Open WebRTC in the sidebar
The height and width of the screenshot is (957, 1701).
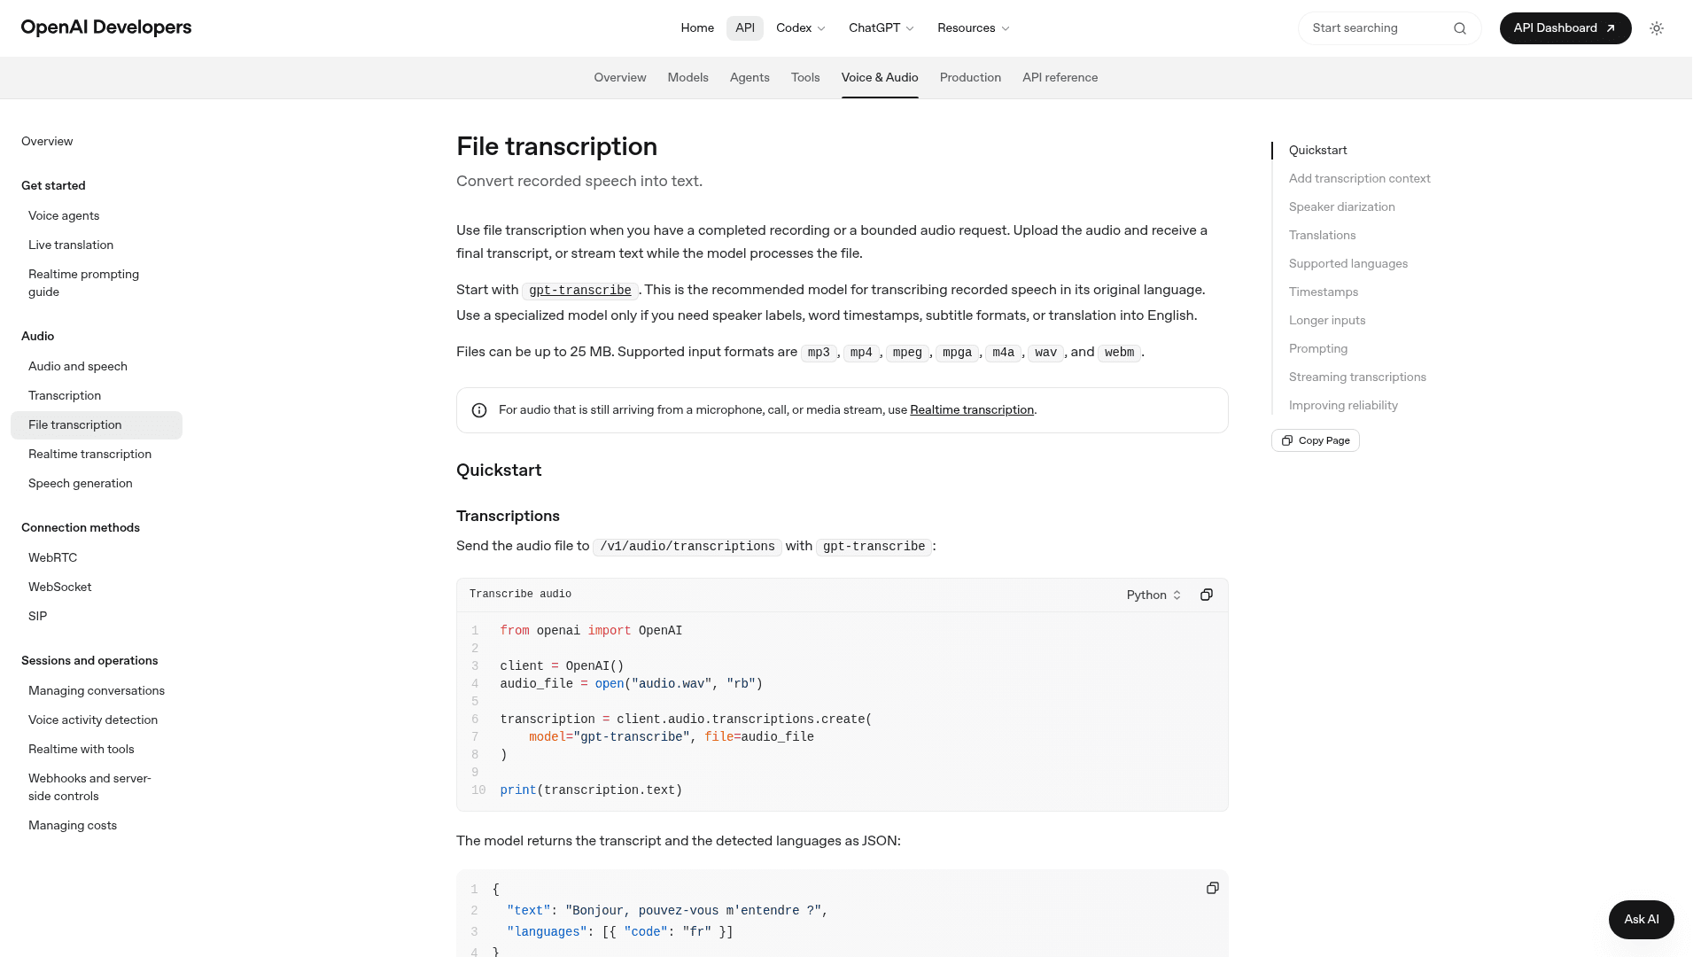[52, 558]
